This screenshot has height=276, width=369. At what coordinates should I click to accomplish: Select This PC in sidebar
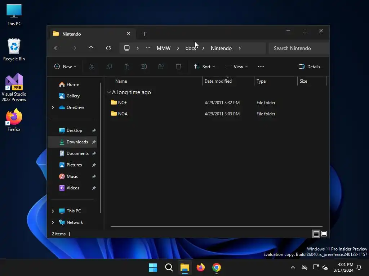tap(74, 211)
